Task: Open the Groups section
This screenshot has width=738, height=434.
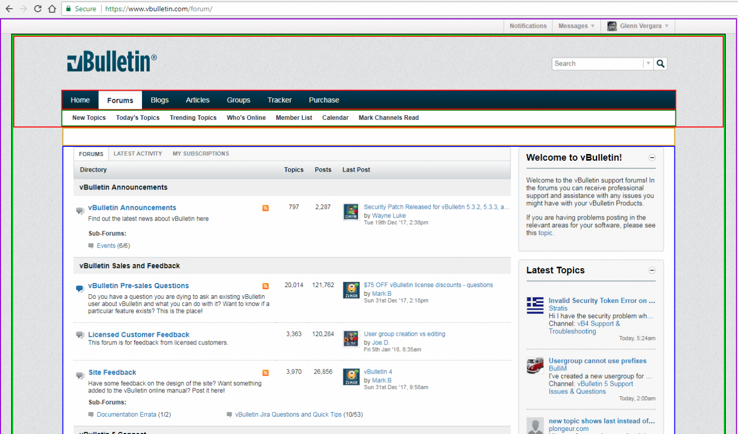Action: pyautogui.click(x=239, y=100)
